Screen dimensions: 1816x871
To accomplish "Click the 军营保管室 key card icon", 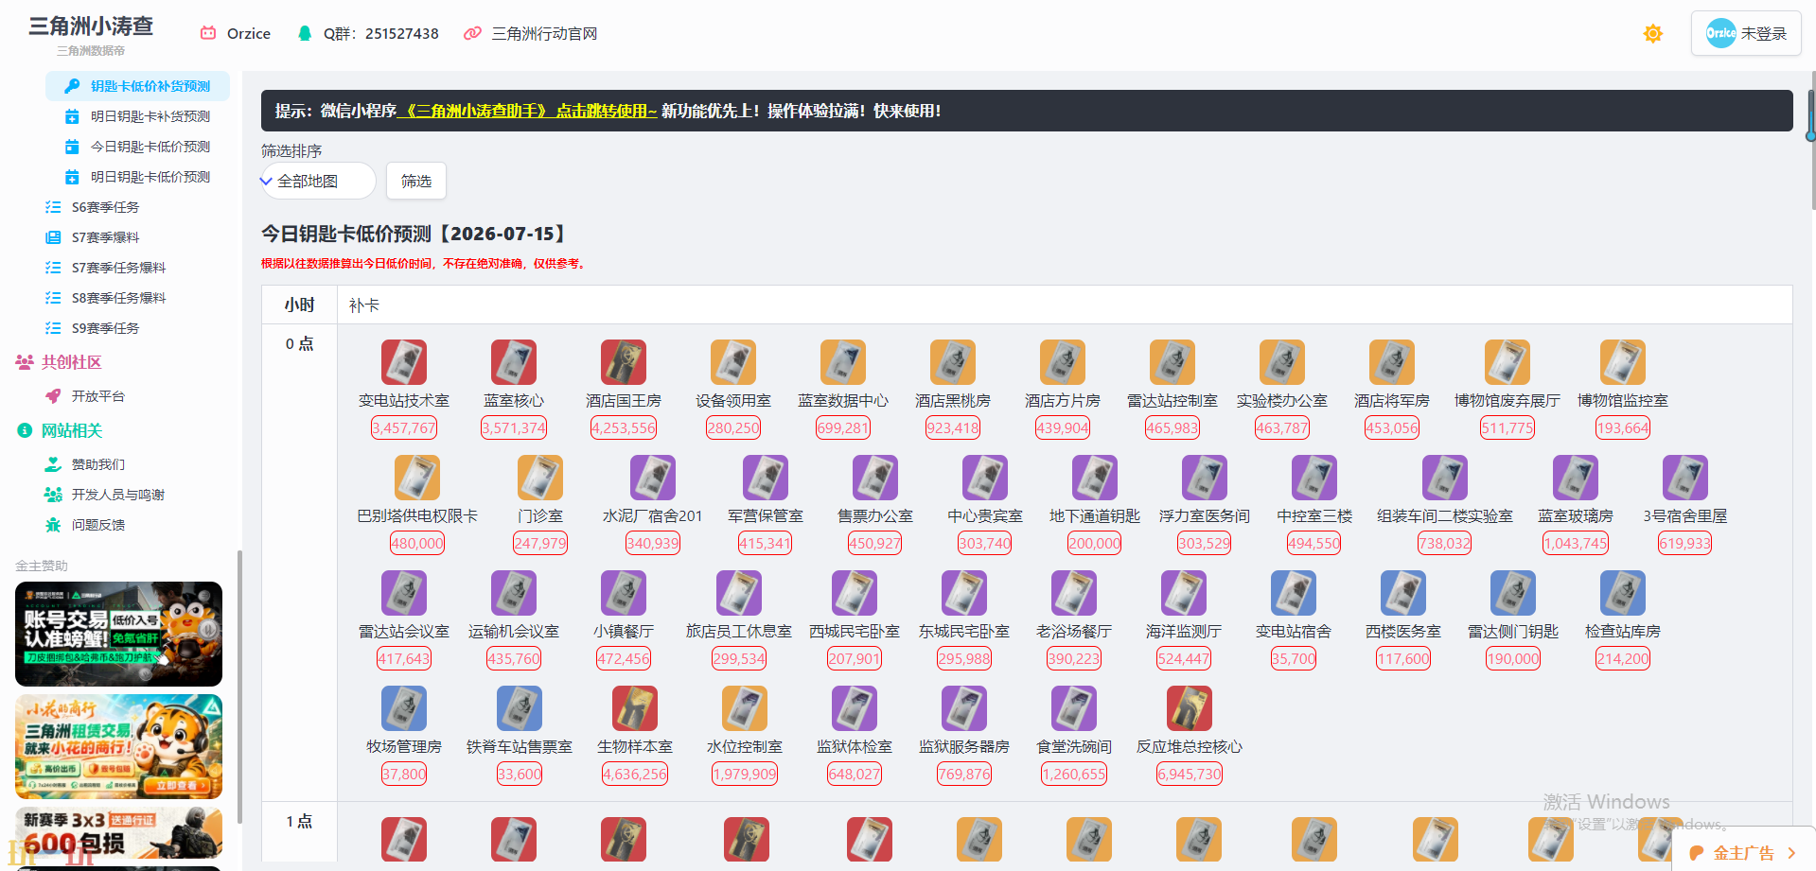I will coord(766,478).
